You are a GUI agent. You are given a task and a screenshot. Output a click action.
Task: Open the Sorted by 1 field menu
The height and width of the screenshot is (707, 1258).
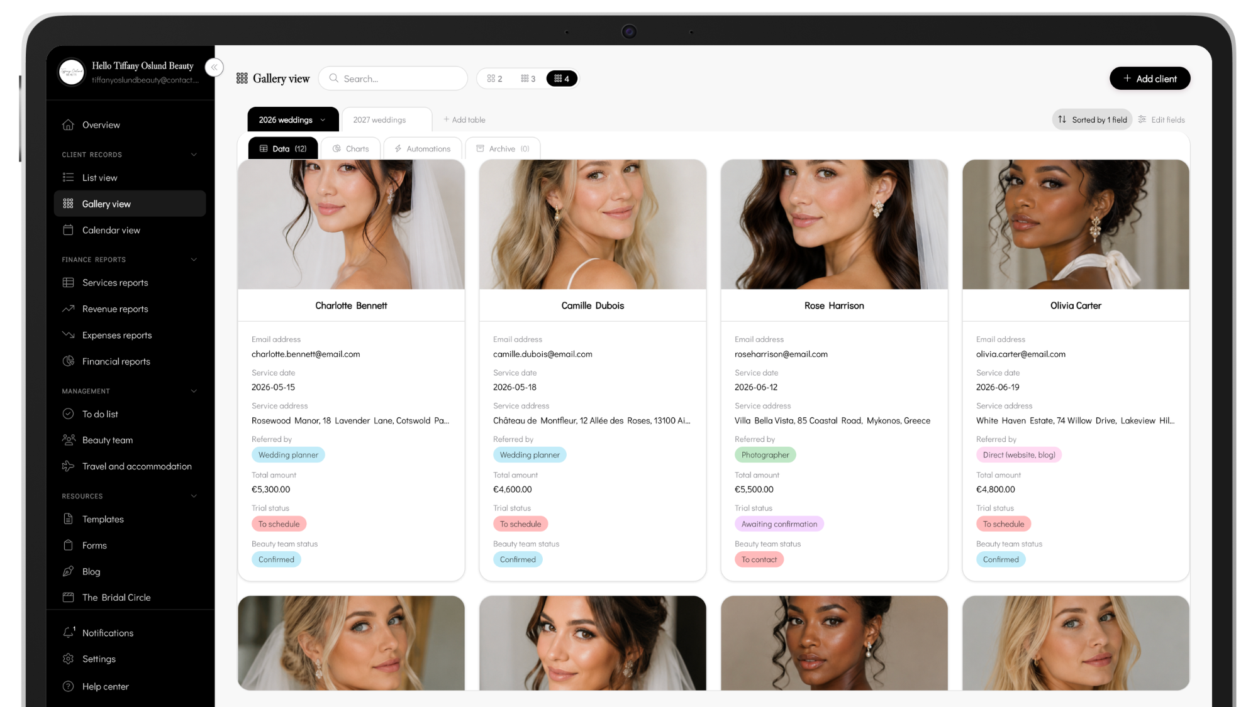(x=1092, y=120)
